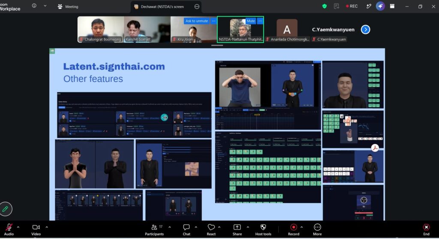Viewport: 439px width, 239px height.
Task: Expand the audio settings caret
Action: coord(18,227)
